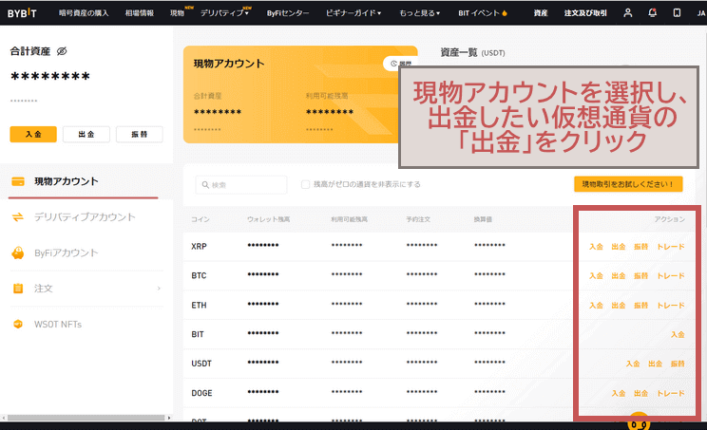The height and width of the screenshot is (430, 707).
Task: Click the yellow 入金 button under total assets
Action: (33, 134)
